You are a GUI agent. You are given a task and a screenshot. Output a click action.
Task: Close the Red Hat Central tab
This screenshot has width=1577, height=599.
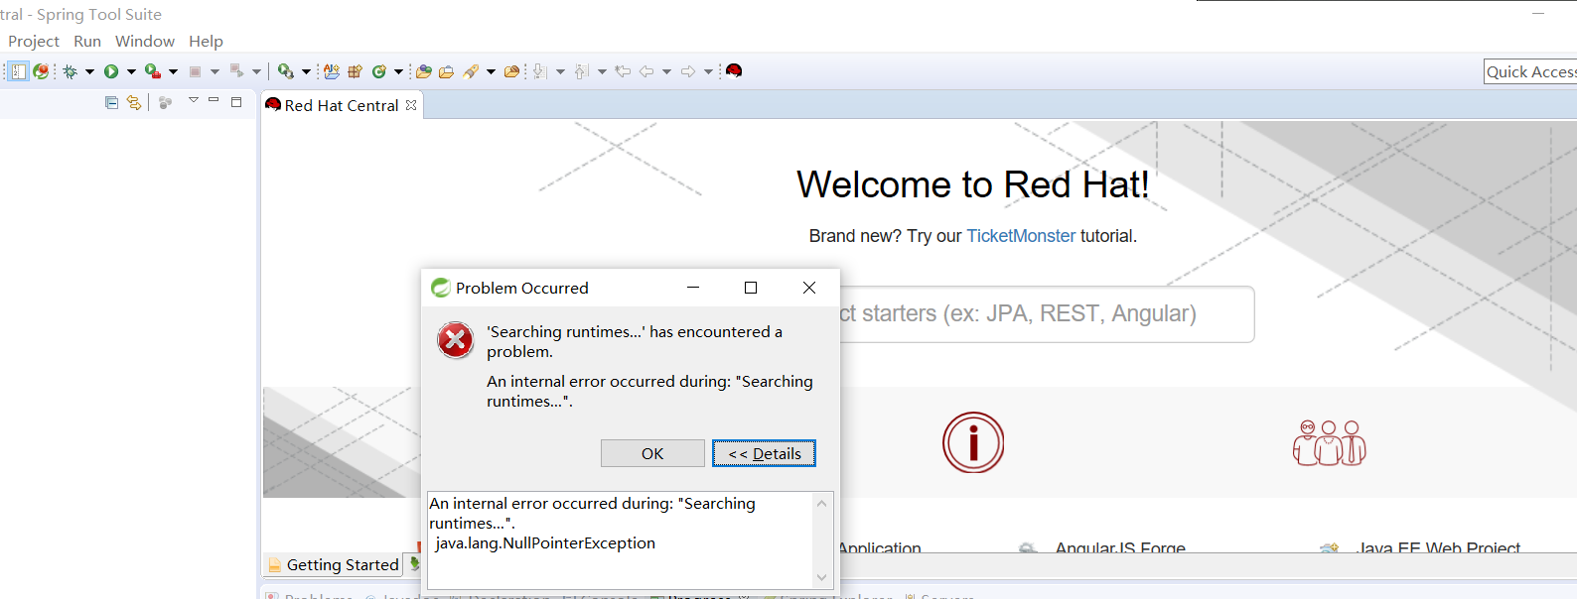coord(411,105)
